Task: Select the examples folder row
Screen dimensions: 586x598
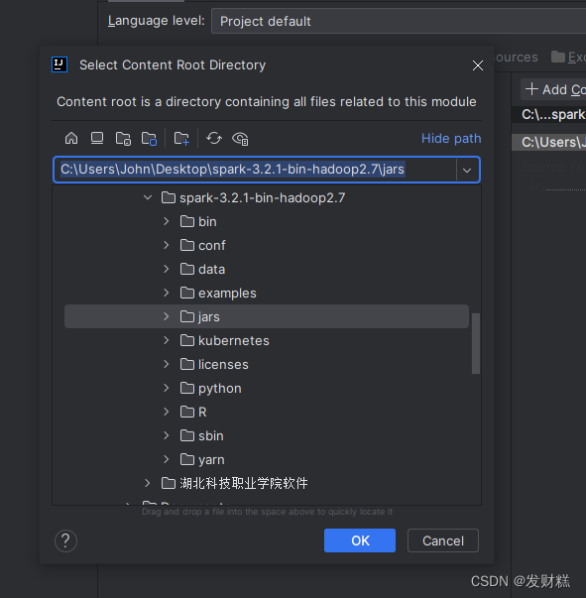Action: pos(267,293)
